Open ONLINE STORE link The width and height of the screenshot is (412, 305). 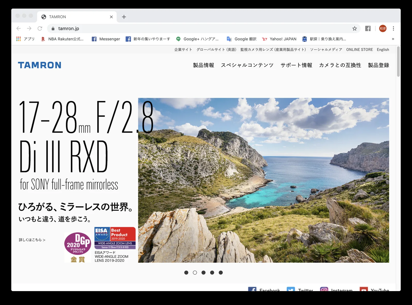point(359,50)
